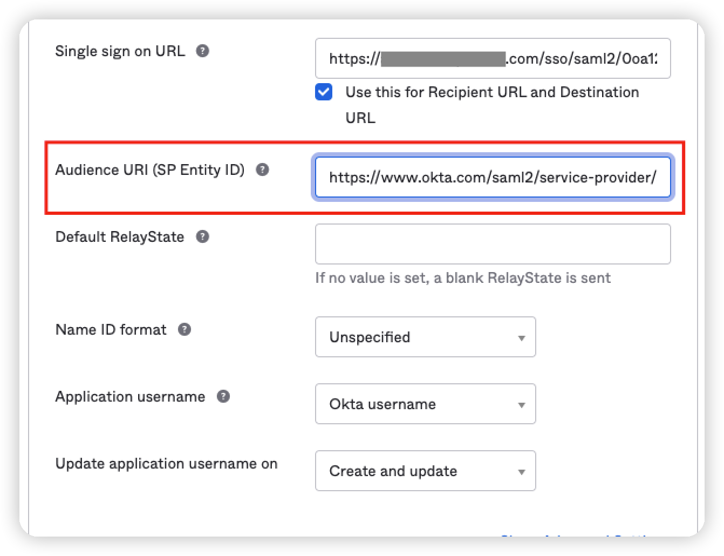This screenshot has width=724, height=556.
Task: Select the 'Application username' label text
Action: [130, 397]
